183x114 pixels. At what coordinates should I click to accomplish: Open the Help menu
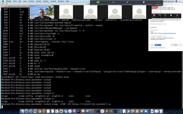tap(67, 1)
